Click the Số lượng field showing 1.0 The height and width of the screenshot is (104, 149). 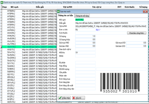85,36
